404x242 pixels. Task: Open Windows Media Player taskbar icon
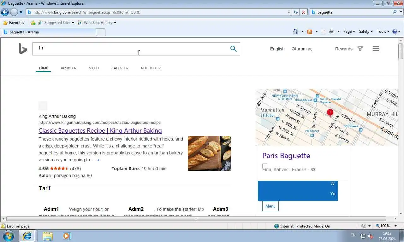[67, 236]
